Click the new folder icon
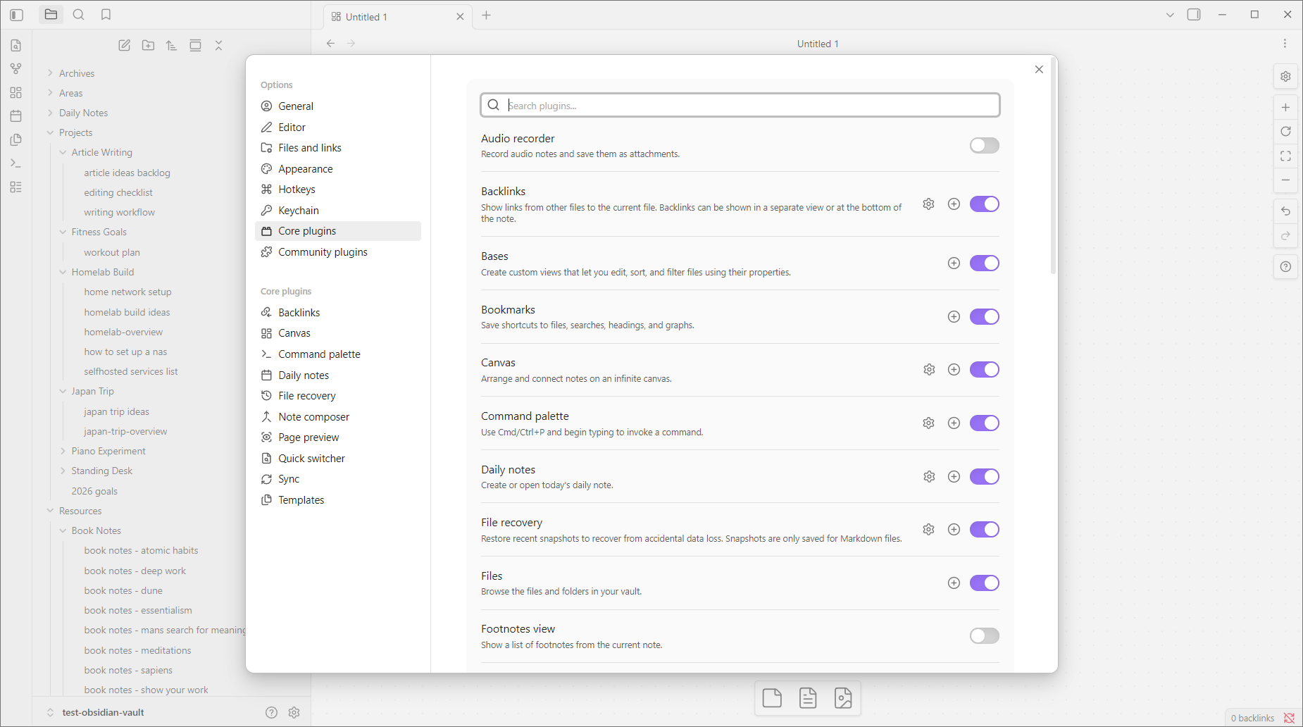1303x727 pixels. 148,45
